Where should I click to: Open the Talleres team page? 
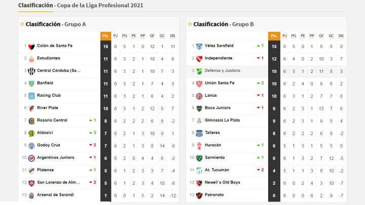click(213, 133)
